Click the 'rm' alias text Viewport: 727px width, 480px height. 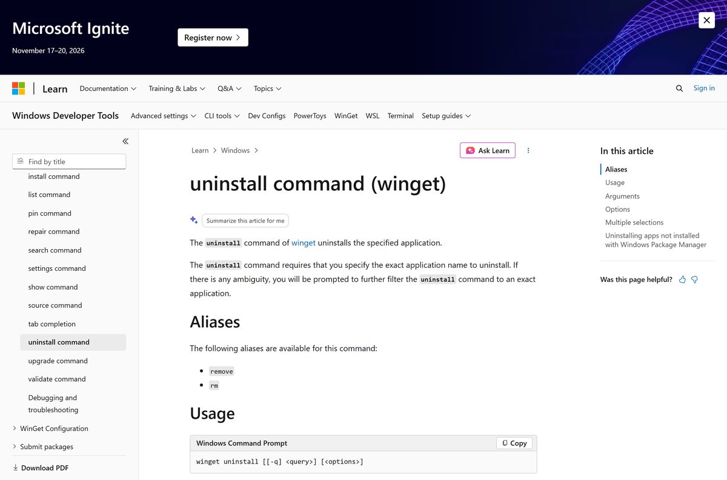(x=214, y=385)
